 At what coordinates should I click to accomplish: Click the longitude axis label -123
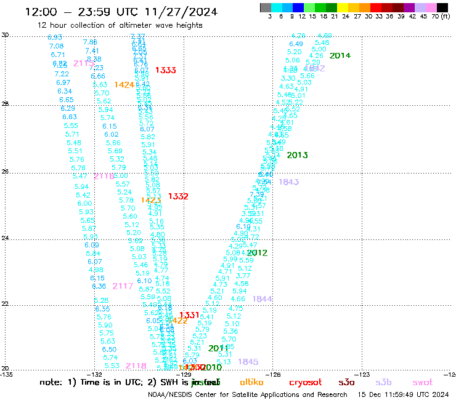pyautogui.click(x=362, y=374)
